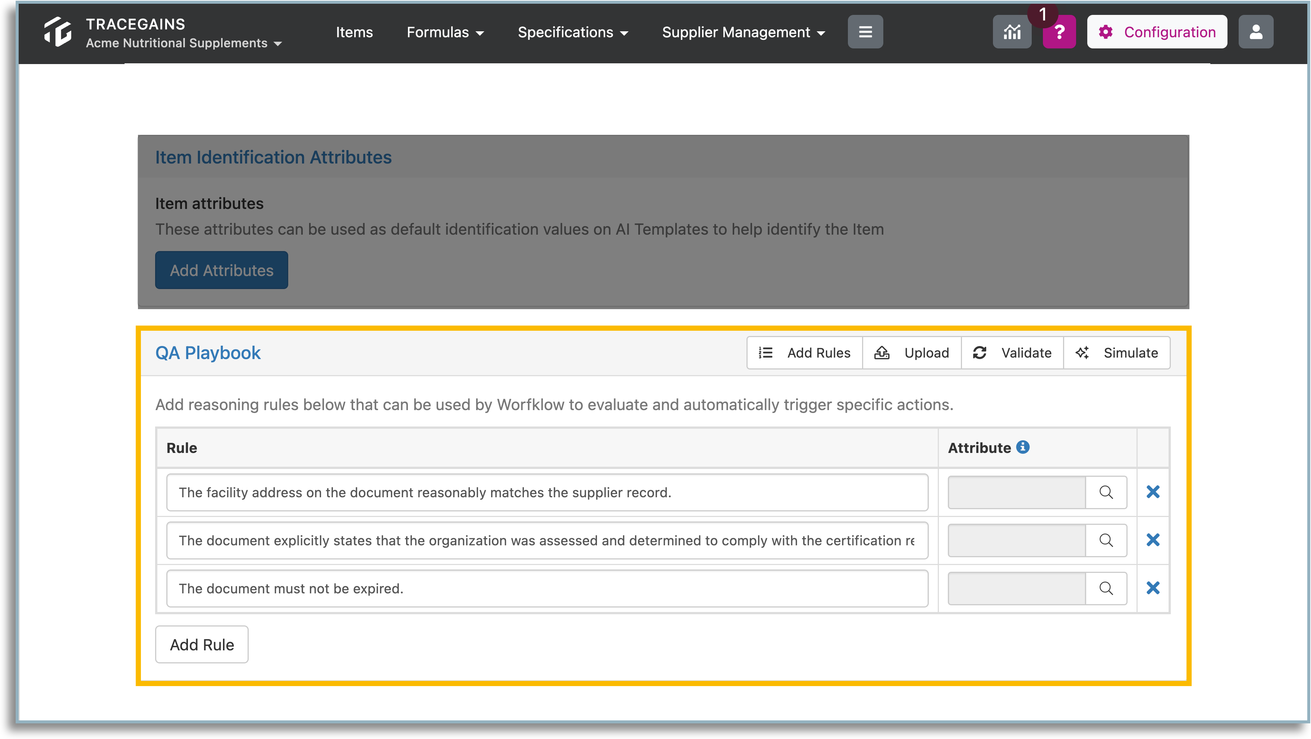Search attribute for the expired document rule

click(1106, 588)
